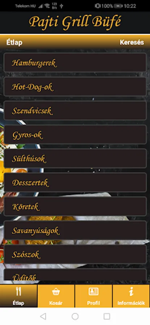This screenshot has height=325, width=150.
Task: Open the Hamburgerek category
Action: (x=75, y=62)
